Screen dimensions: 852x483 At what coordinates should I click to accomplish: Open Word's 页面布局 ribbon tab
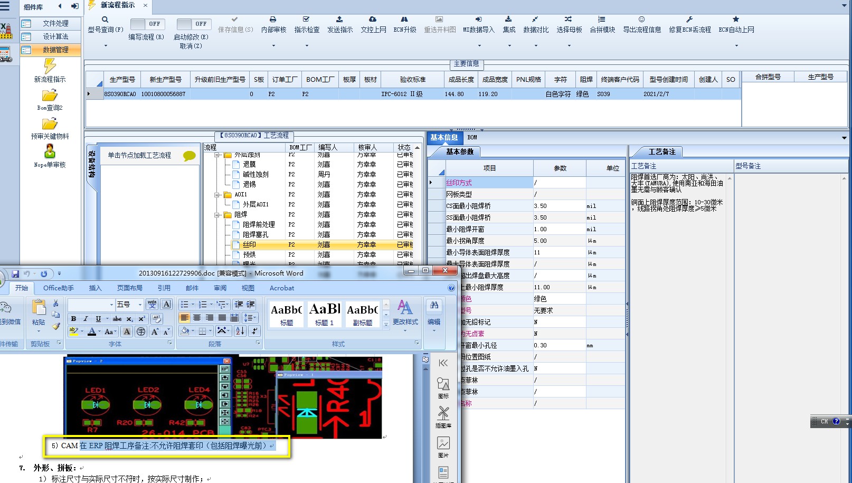point(130,288)
